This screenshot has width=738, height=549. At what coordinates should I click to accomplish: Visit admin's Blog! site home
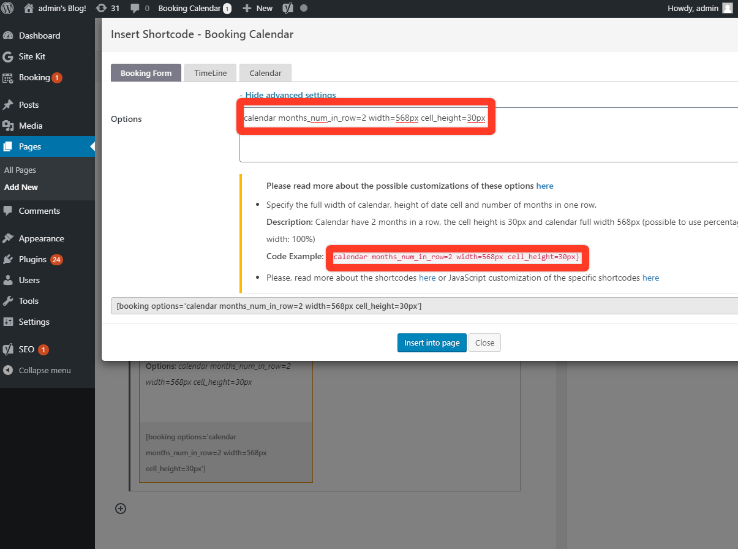[x=55, y=9]
